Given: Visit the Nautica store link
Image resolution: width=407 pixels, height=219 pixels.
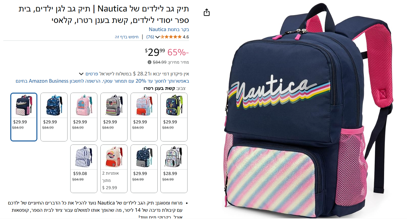Looking at the screenshot, I should [x=169, y=29].
